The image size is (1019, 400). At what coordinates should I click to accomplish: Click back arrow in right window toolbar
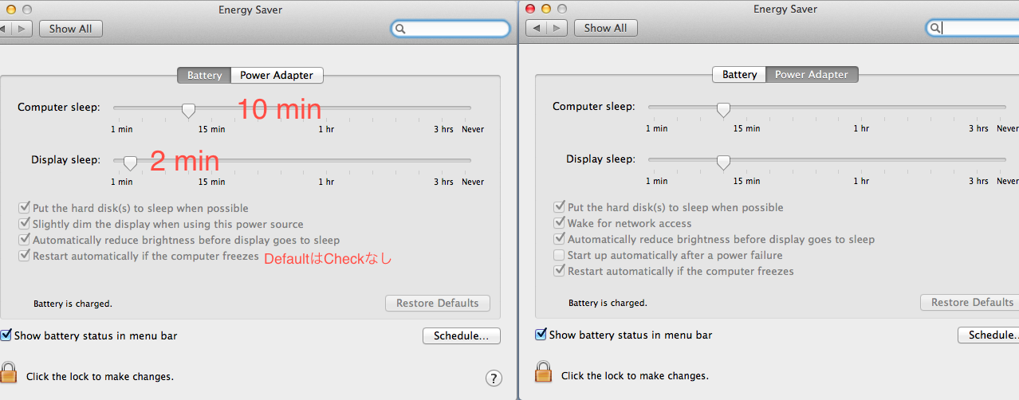click(x=537, y=28)
